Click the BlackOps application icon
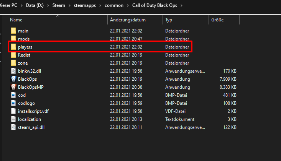 tap(13, 79)
